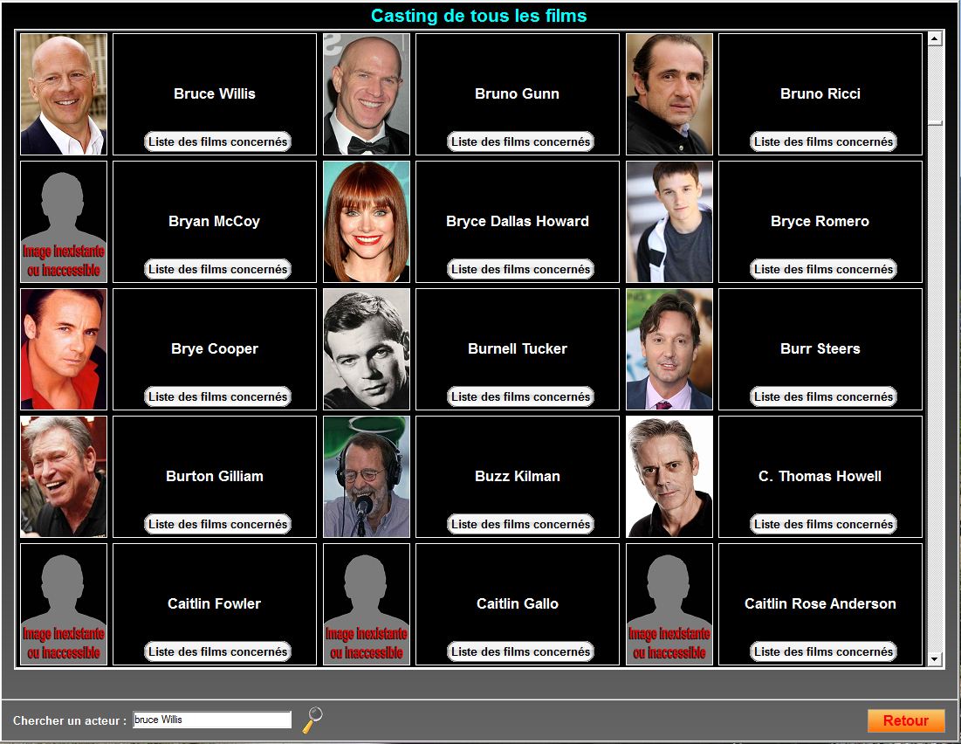Click Burnell Tucker's black-and-white photo
This screenshot has height=744, width=961.
367,349
